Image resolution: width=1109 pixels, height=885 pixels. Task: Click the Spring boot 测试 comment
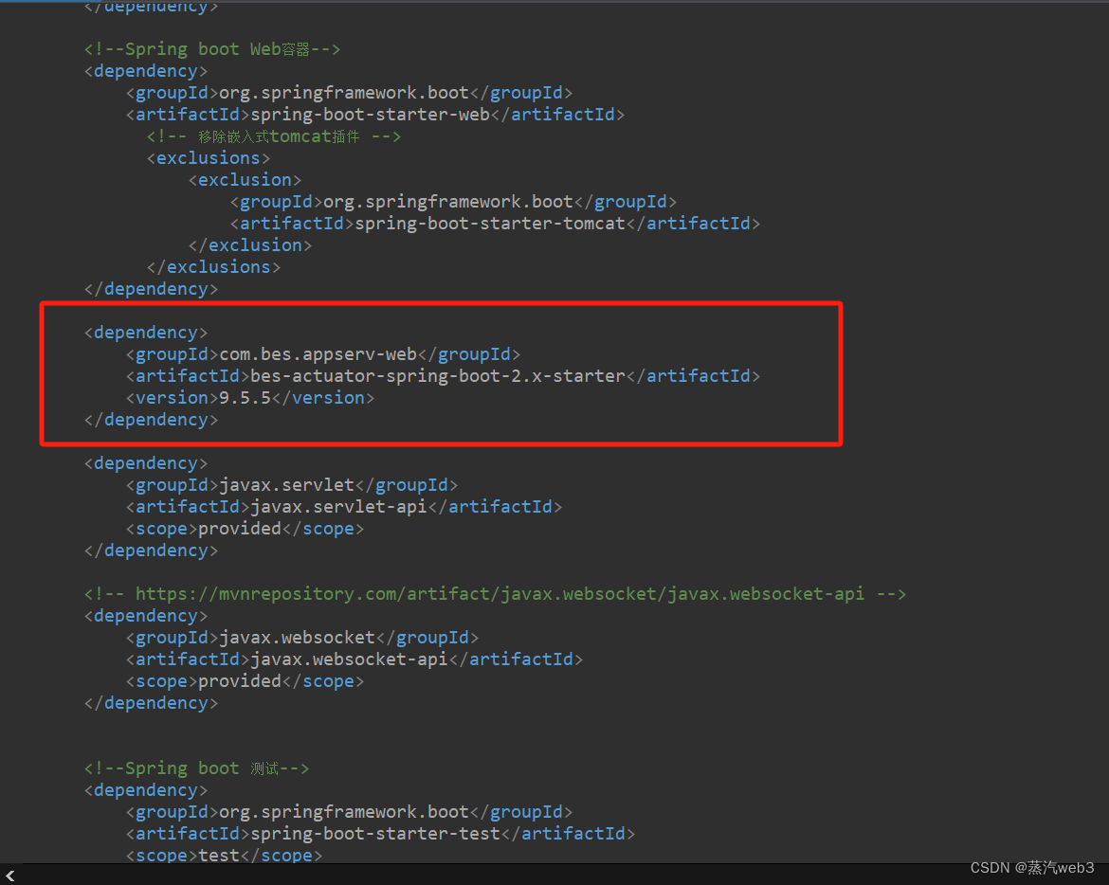pyautogui.click(x=196, y=768)
